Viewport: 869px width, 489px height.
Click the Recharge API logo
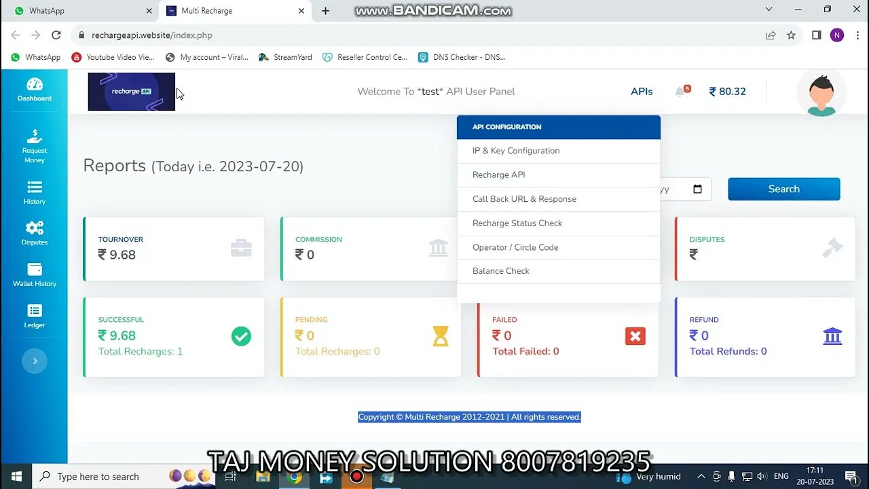131,91
